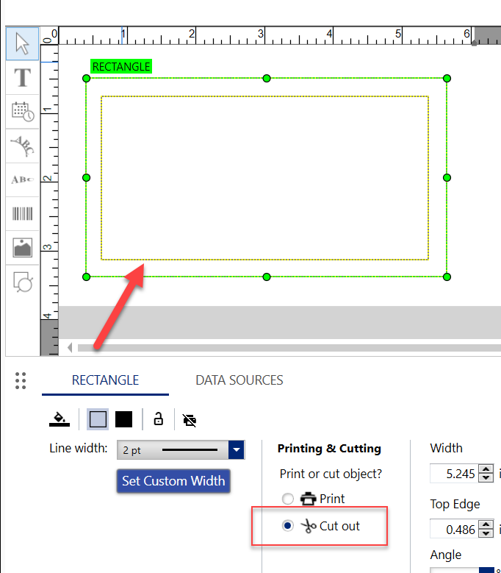The width and height of the screenshot is (501, 573).
Task: Select the barcode tool
Action: 23,213
